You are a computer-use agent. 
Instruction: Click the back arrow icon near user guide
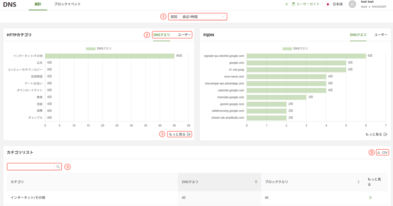tap(287, 4)
